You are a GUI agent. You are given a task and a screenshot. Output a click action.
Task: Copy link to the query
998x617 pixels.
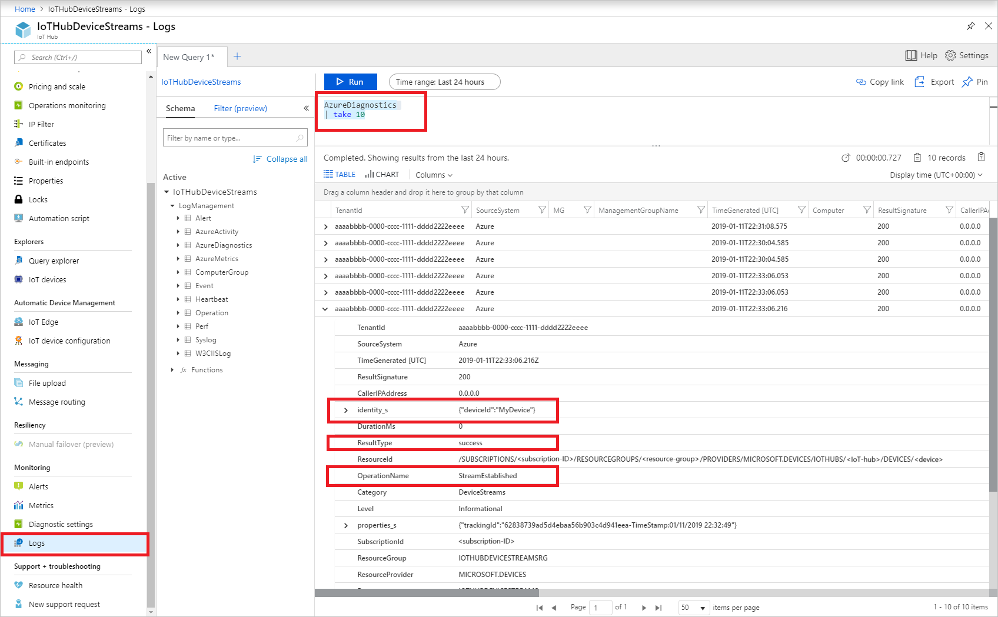point(879,82)
